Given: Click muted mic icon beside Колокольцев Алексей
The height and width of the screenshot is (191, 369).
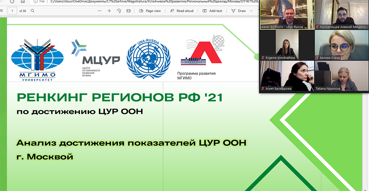Looking at the screenshot, I should [317, 27].
